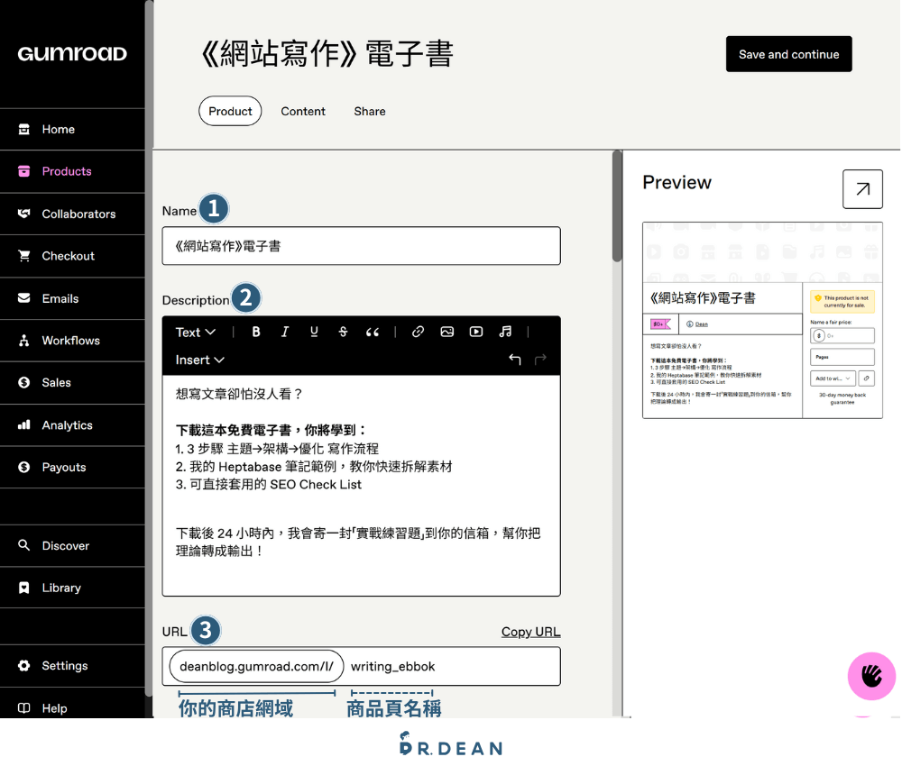
Task: Switch to the Share tab
Action: pos(369,111)
